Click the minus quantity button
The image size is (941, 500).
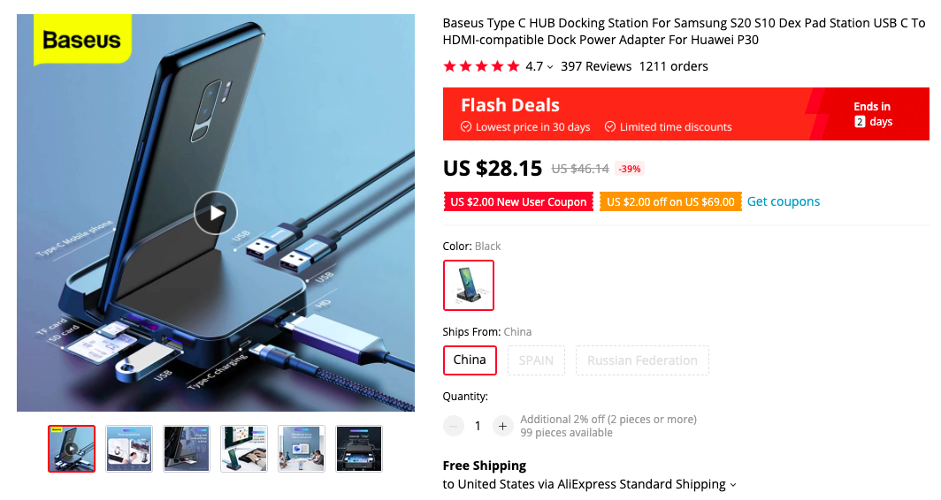click(x=454, y=426)
